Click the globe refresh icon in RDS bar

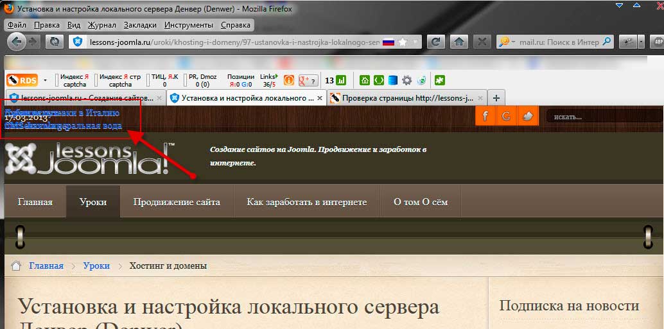[421, 80]
